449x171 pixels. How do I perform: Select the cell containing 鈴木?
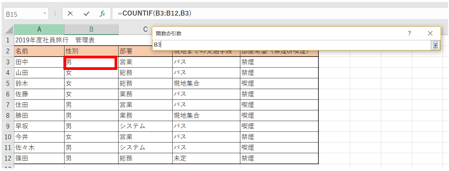click(x=39, y=83)
